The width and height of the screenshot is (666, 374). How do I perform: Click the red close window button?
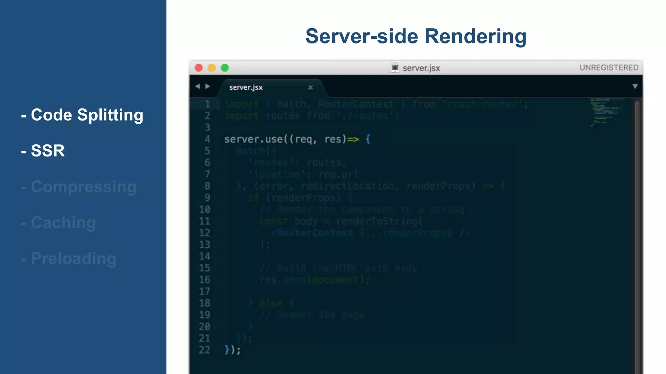[199, 68]
